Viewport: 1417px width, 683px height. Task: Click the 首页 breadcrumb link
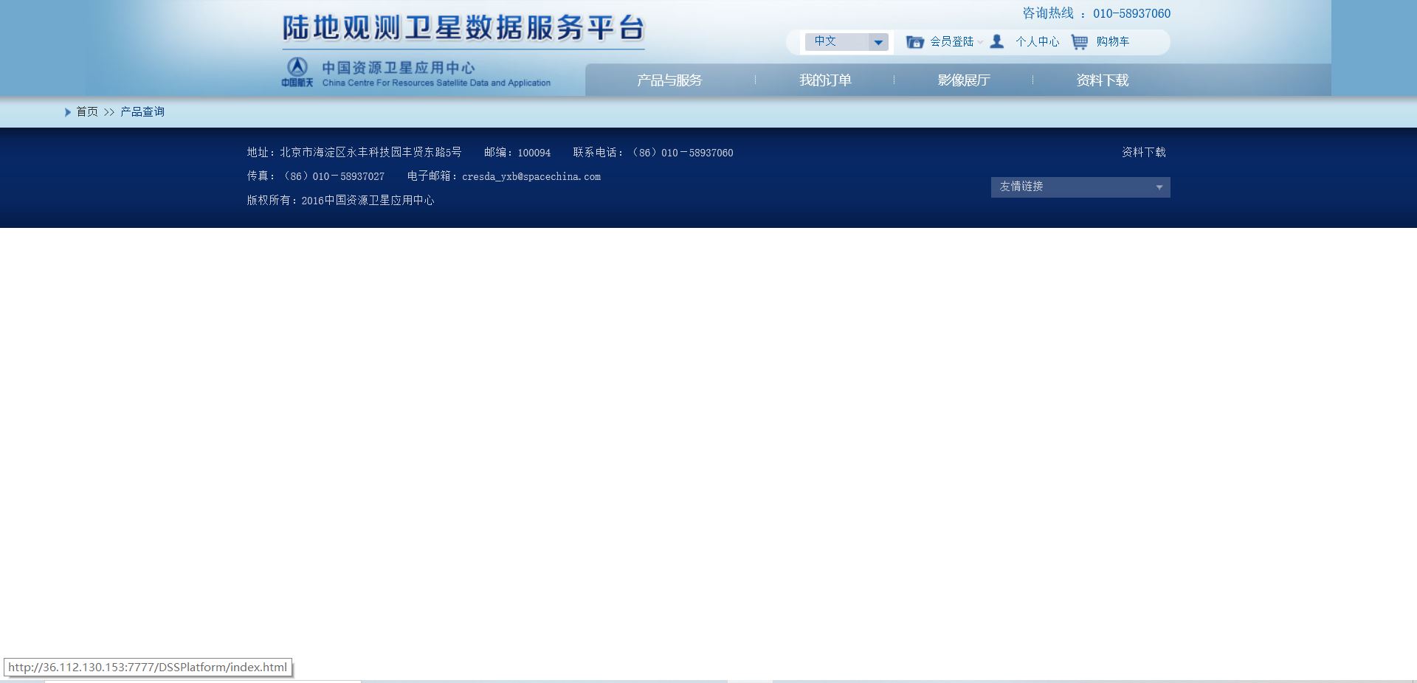87,112
